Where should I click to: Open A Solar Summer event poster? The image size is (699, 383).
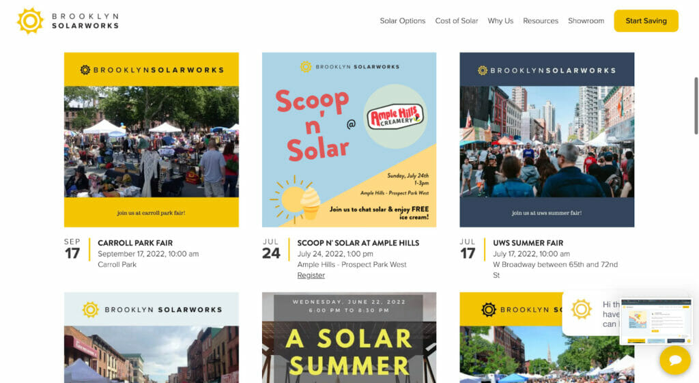tap(349, 337)
